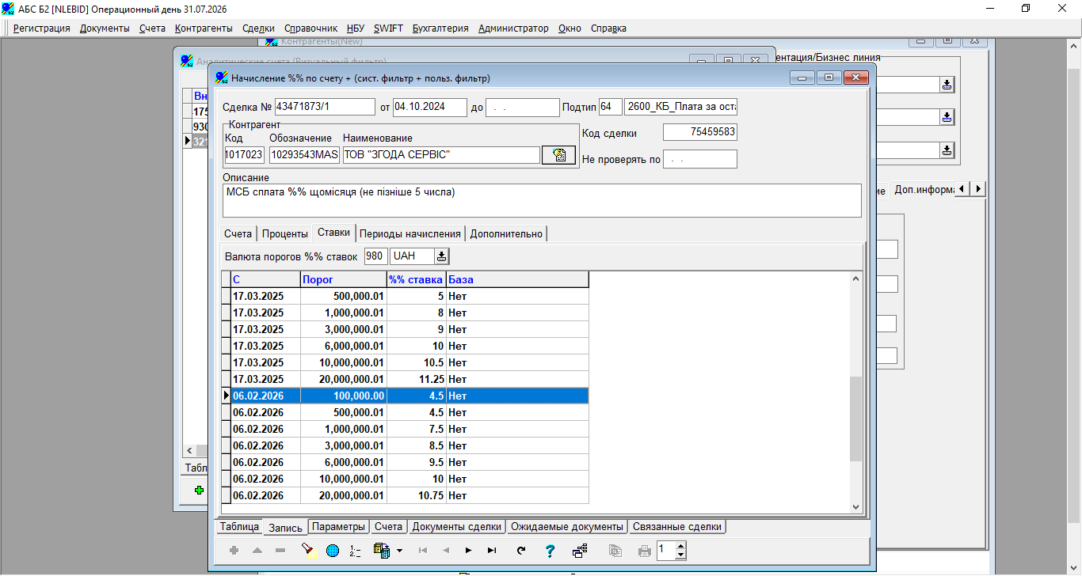Open the middle Бизнес линия dropdown button
Viewport: 1082px width, 576px height.
947,117
